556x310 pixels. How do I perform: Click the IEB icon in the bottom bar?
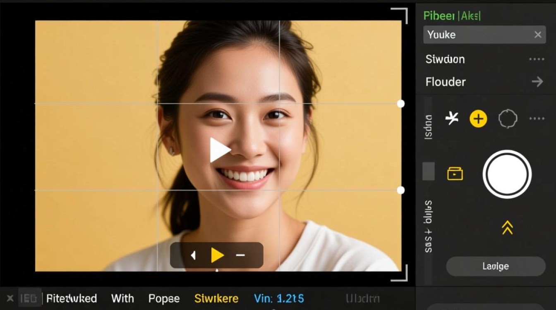coord(30,298)
